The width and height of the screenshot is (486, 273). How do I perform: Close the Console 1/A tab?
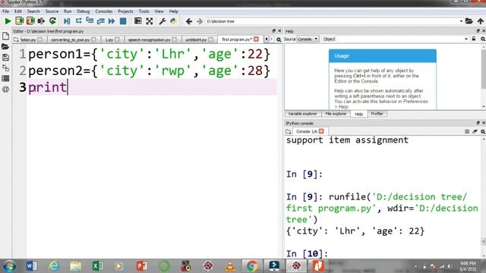321,131
